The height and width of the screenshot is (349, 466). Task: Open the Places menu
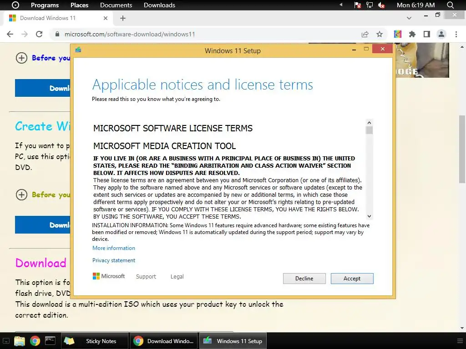(79, 5)
